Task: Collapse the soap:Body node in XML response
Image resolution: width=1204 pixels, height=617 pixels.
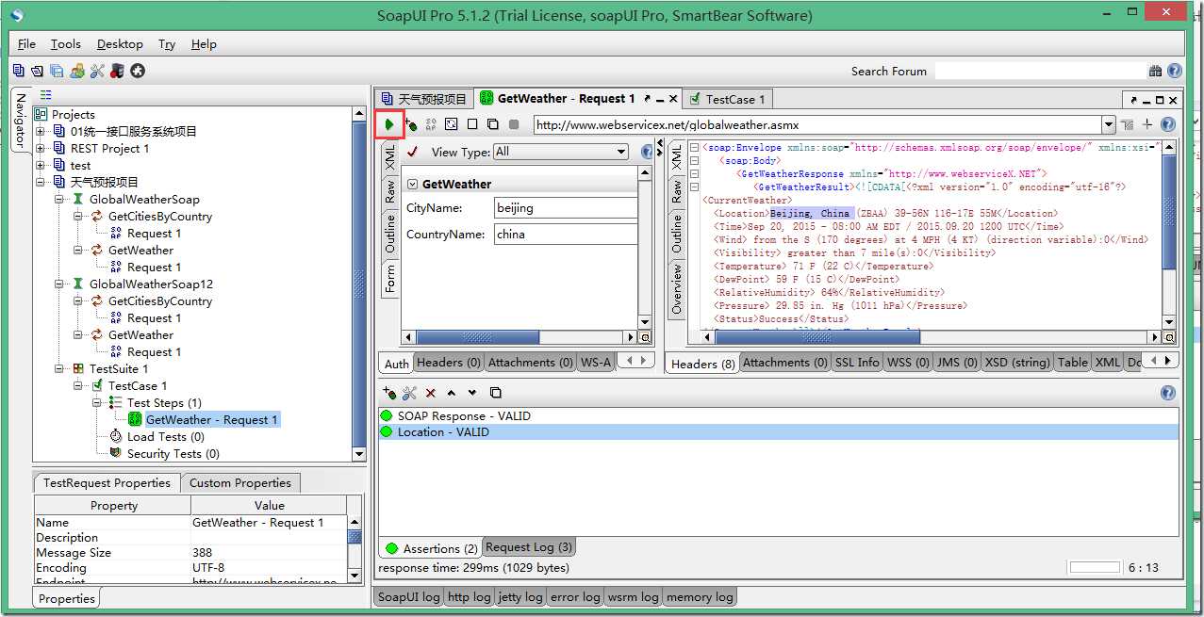Action: [x=694, y=161]
